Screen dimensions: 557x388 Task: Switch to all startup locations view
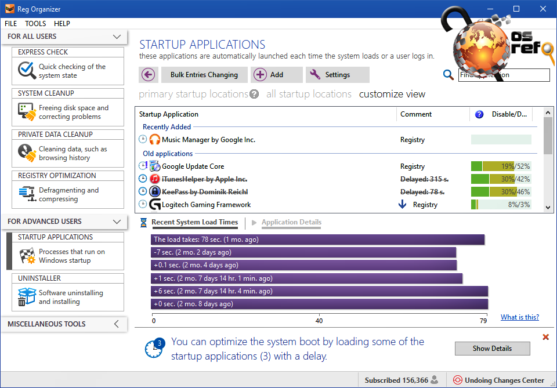tap(309, 94)
